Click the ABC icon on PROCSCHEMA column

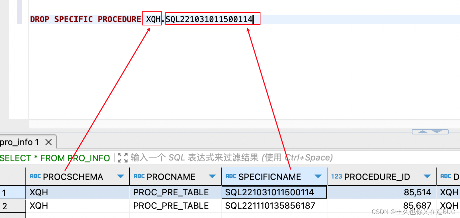point(36,177)
